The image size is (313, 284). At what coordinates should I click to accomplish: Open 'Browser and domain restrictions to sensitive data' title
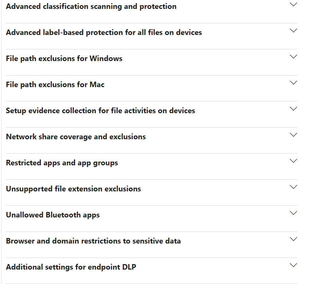[x=93, y=241]
